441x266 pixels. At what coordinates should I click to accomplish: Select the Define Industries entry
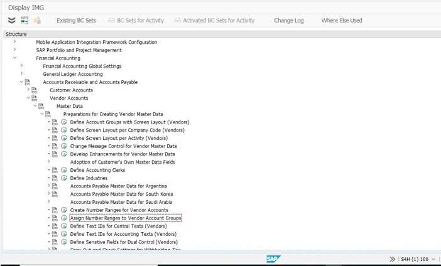click(89, 178)
